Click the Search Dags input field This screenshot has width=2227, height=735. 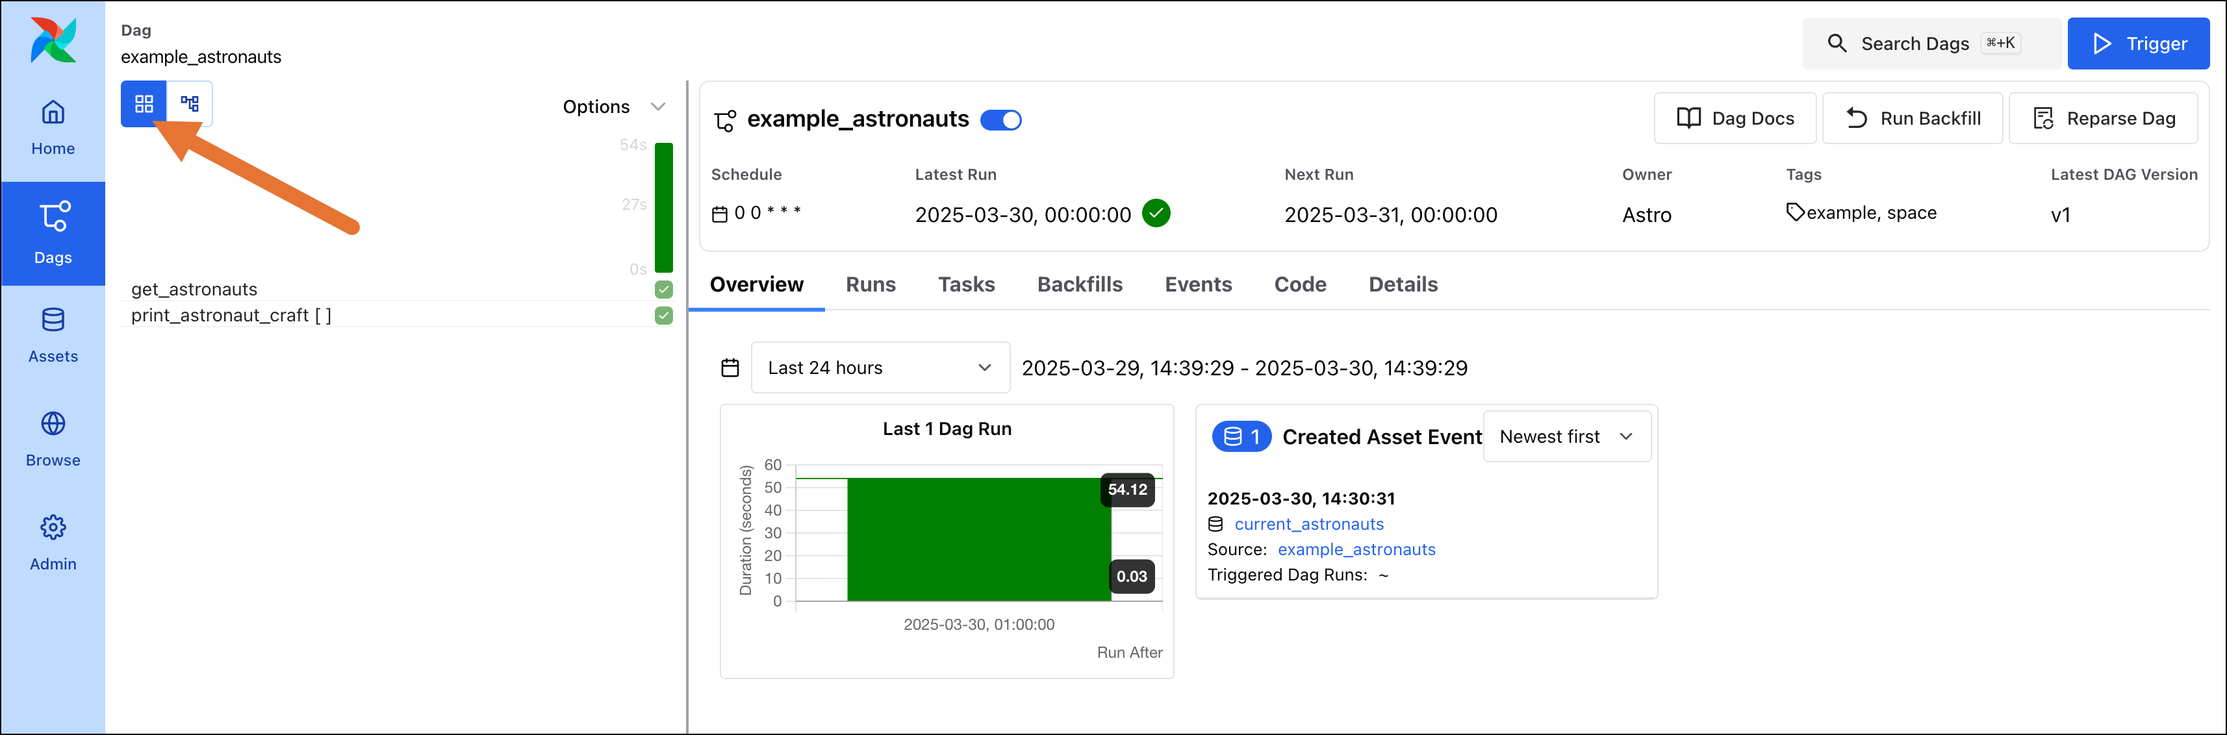[x=1928, y=42]
